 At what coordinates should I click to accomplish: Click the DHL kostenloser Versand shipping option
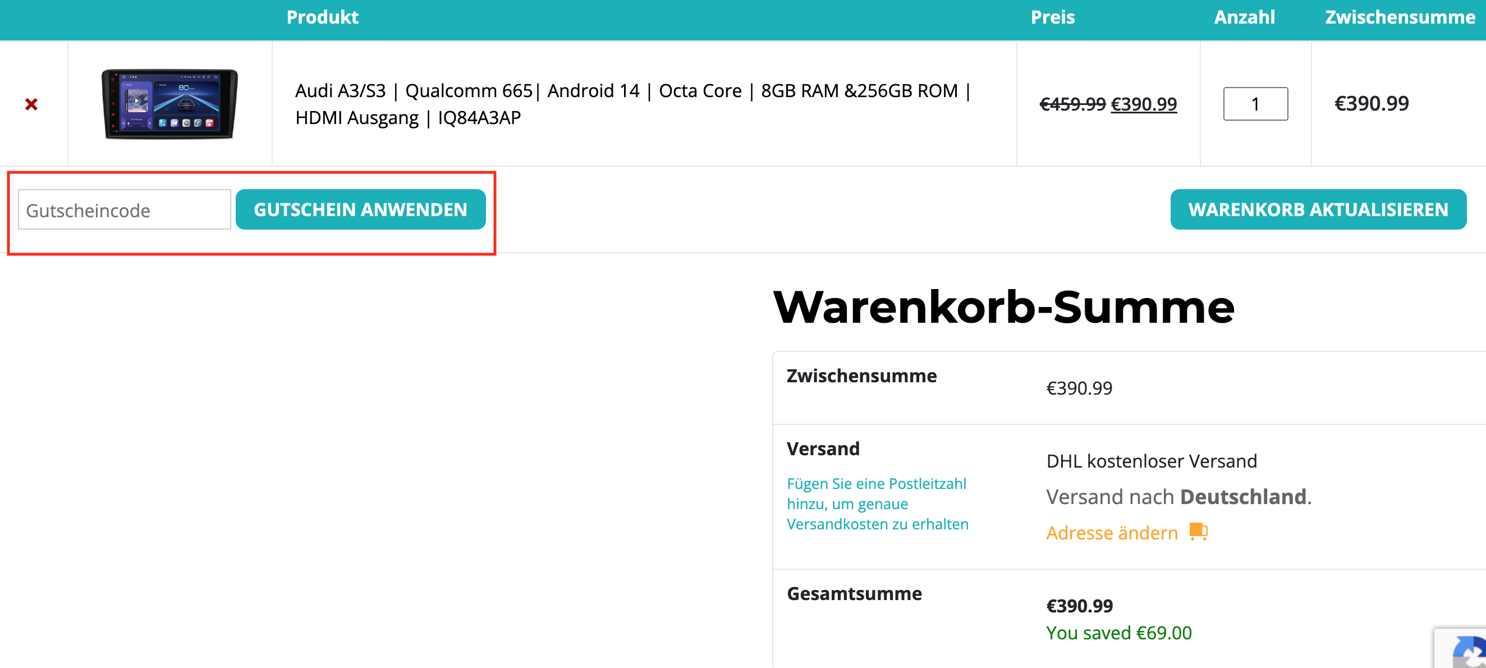point(1151,461)
